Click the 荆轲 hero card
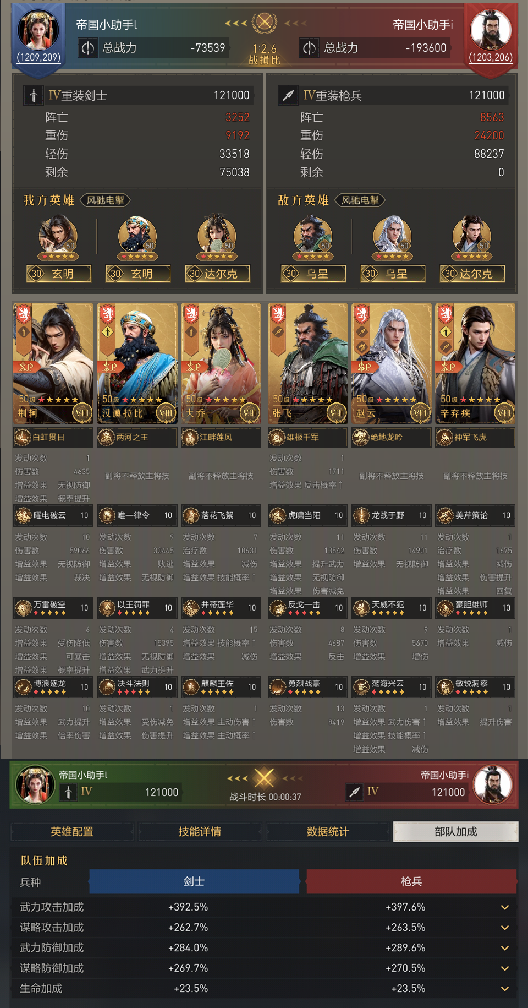Viewport: 528px width, 1008px height. pos(53,363)
